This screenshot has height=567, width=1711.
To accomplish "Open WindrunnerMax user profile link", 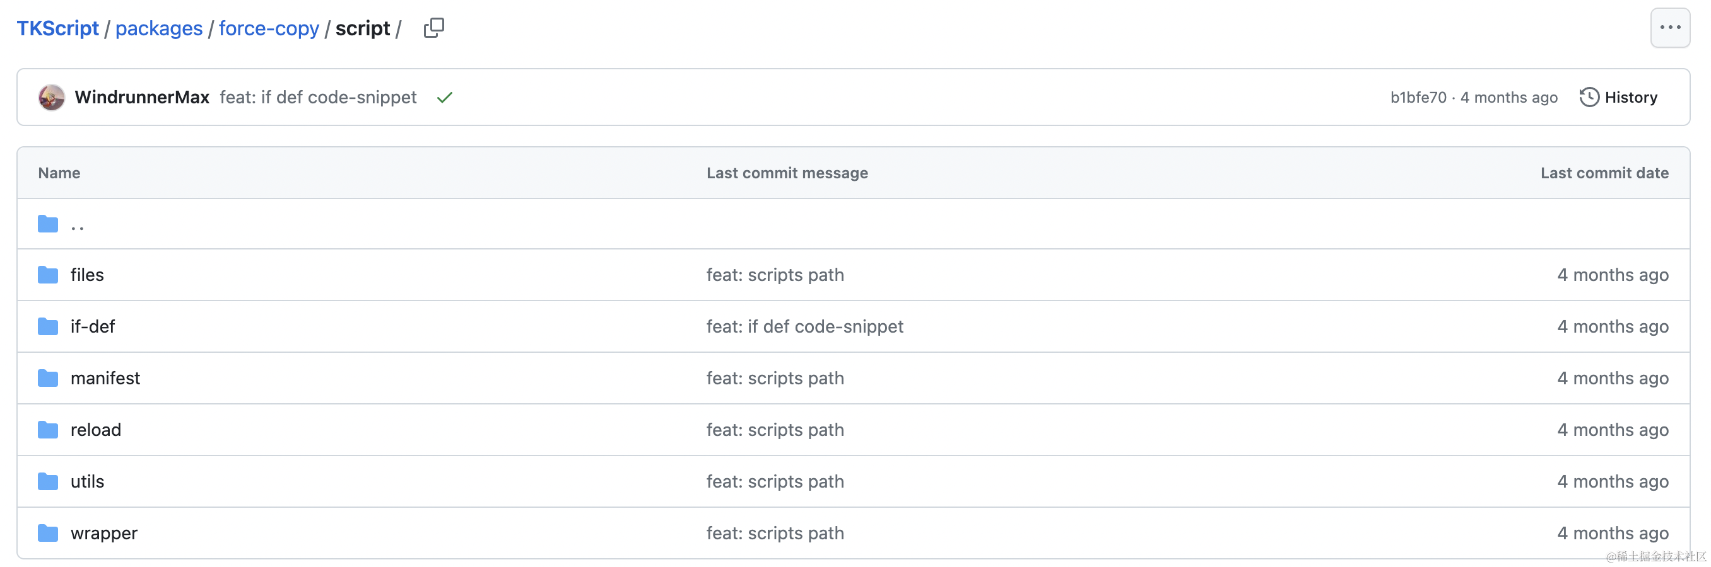I will tap(142, 98).
